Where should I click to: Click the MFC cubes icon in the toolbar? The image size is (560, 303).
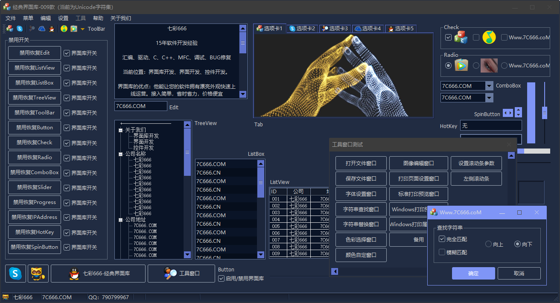(10, 29)
